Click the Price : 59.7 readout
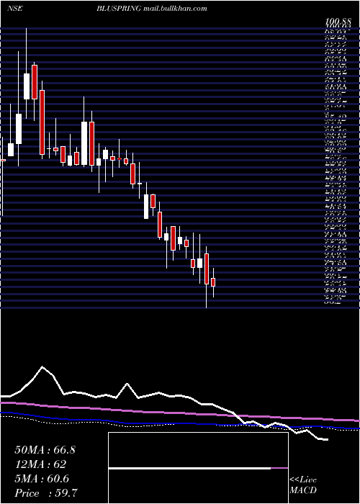The height and width of the screenshot is (504, 360). point(46,493)
